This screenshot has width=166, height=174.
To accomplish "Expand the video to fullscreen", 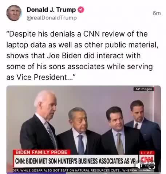I will coord(152,166).
